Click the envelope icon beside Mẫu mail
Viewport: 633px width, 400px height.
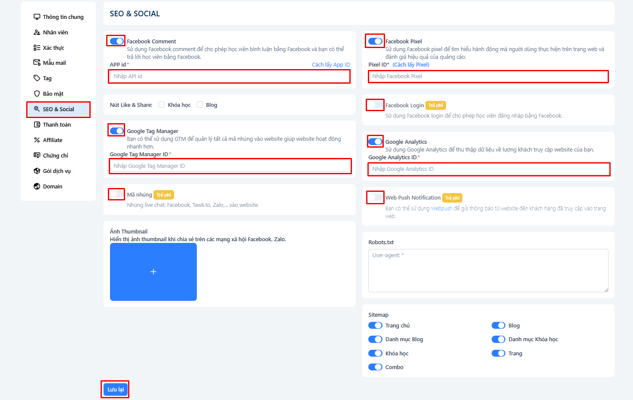point(37,63)
